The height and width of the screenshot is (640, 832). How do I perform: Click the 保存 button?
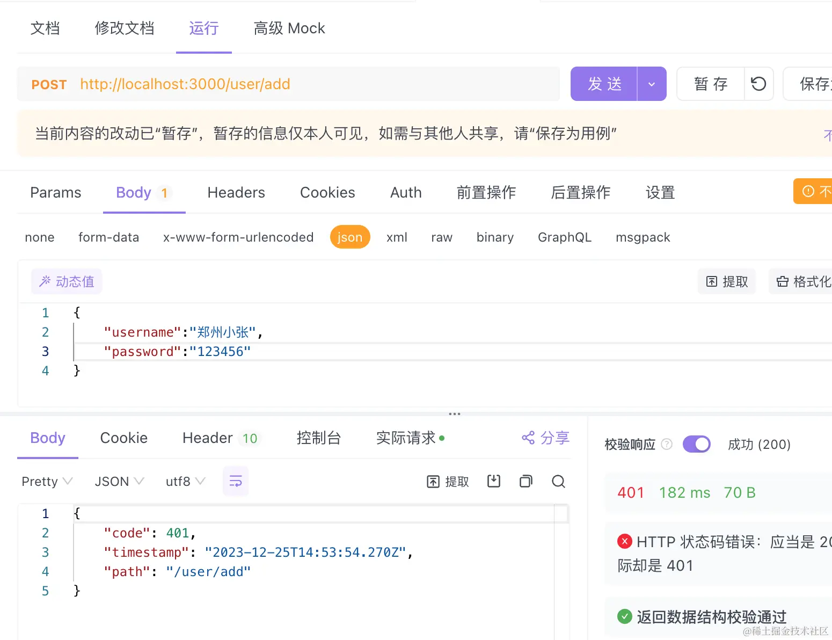coord(808,84)
